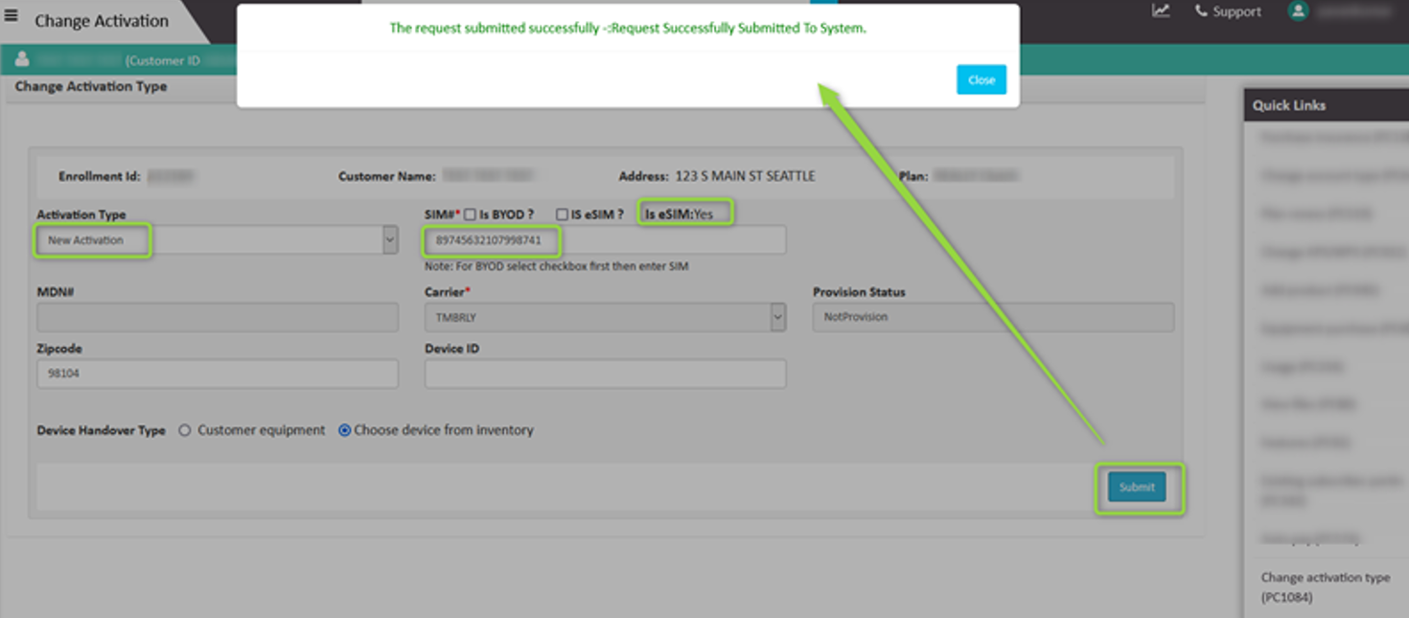Click the Support item in the top bar
The height and width of the screenshot is (618, 1409).
click(1236, 11)
